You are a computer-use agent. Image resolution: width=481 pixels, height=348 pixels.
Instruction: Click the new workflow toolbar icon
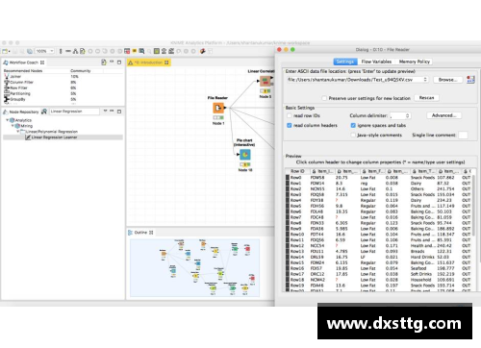(5, 51)
